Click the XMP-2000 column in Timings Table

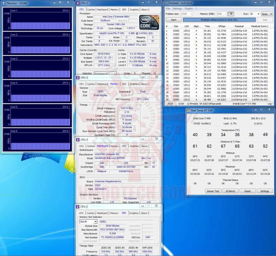[x=147, y=248]
